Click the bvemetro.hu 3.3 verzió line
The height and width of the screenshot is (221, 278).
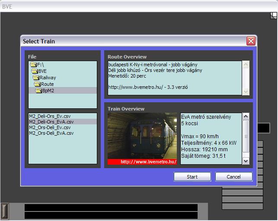(148, 87)
